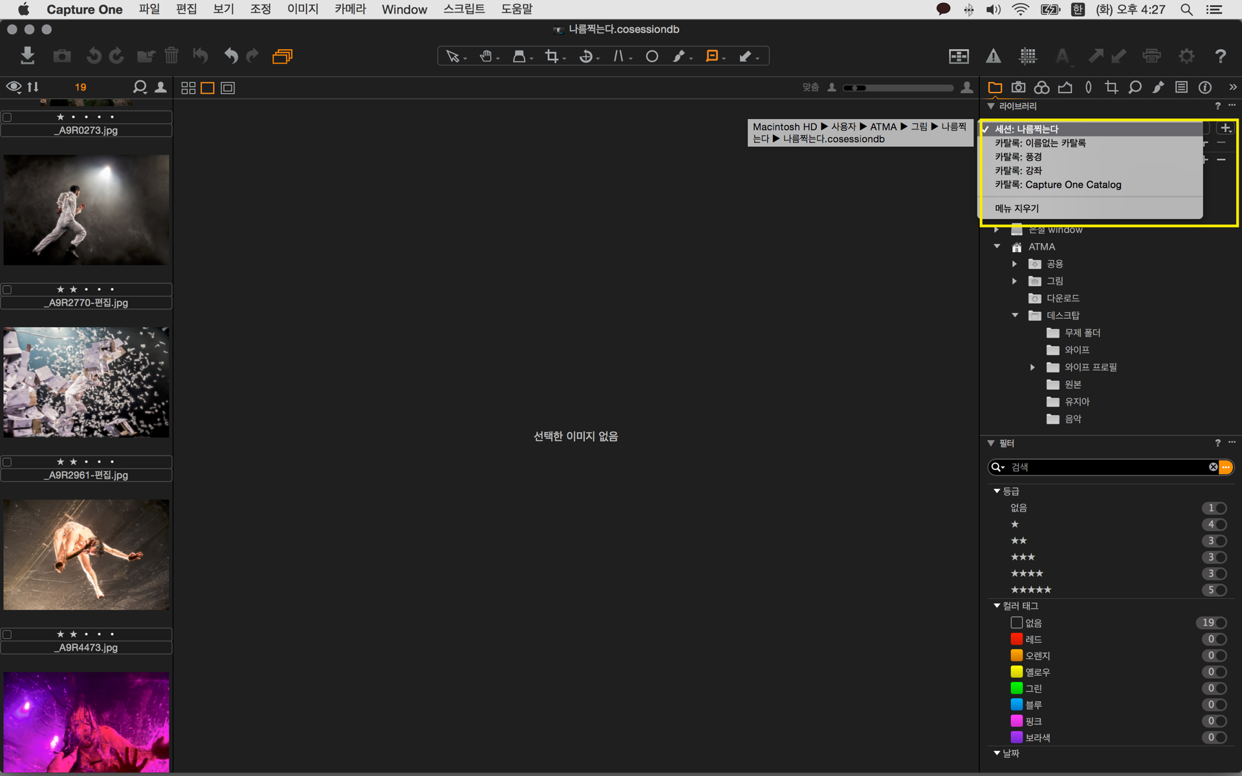The height and width of the screenshot is (776, 1242).
Task: Open the Color tool tab icon
Action: click(x=1041, y=87)
